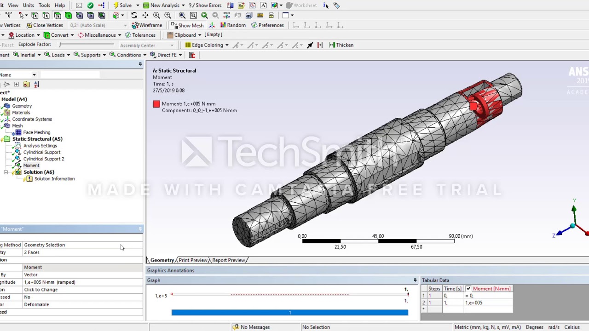This screenshot has height=331, width=589.
Task: Open the Convert menu button
Action: (59, 35)
